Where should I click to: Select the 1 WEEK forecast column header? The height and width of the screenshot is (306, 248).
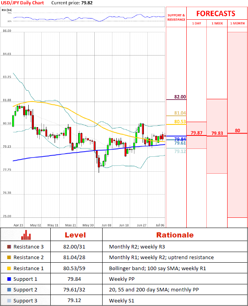click(x=217, y=23)
